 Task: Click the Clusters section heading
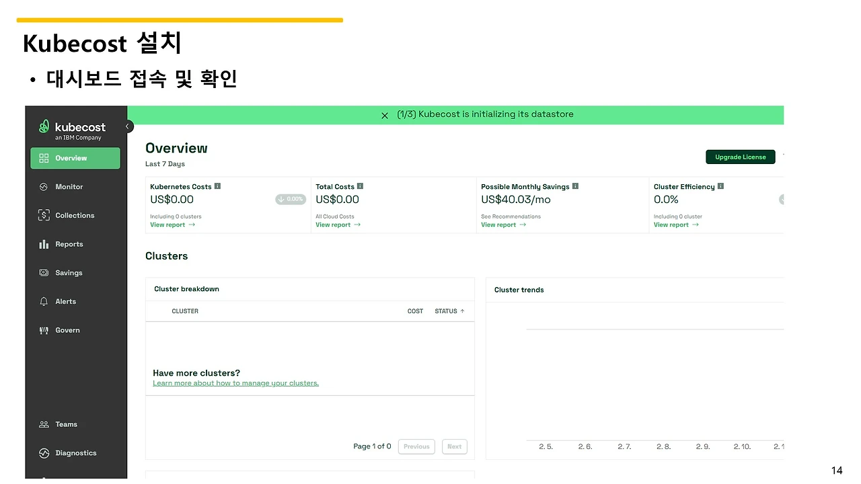[x=167, y=256]
